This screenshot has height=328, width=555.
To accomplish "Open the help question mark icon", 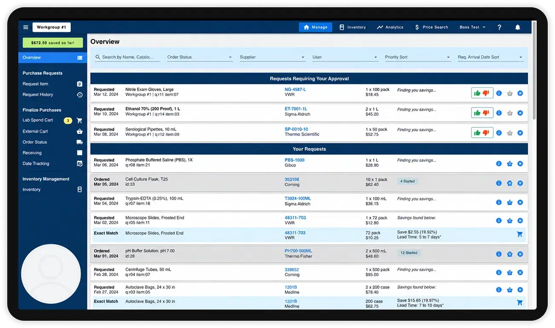I will 499,27.
